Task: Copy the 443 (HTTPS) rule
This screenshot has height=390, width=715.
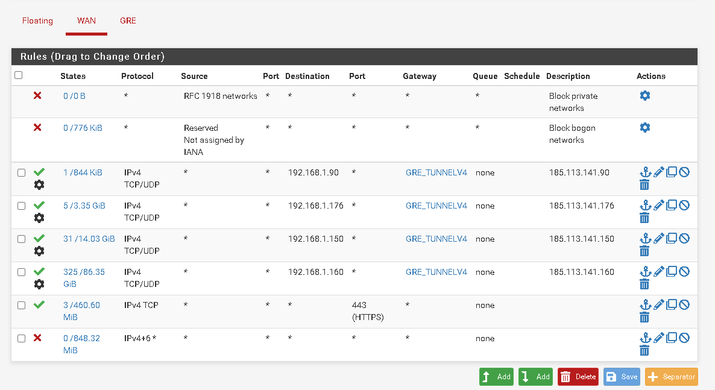Action: [671, 305]
